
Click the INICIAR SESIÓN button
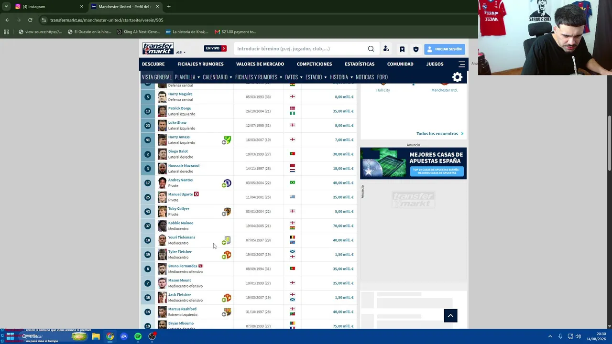click(444, 49)
